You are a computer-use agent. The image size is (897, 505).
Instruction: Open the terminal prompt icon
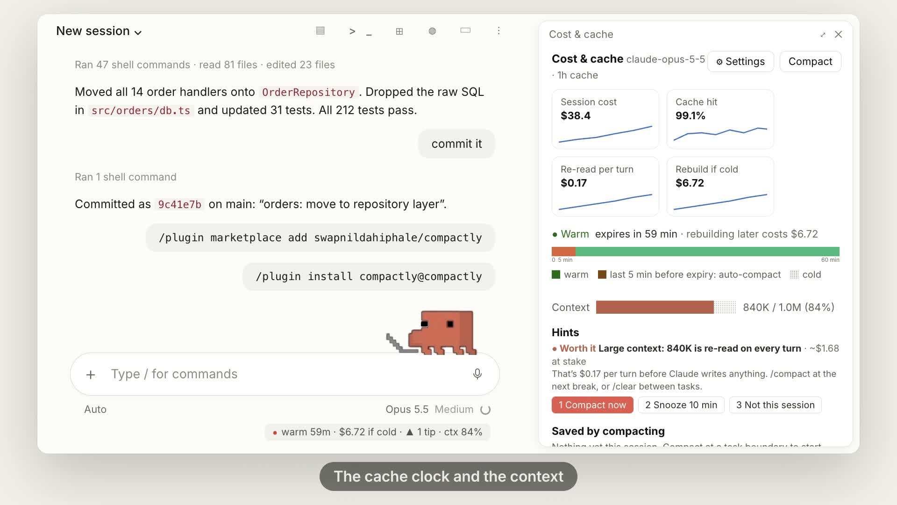[x=360, y=31]
